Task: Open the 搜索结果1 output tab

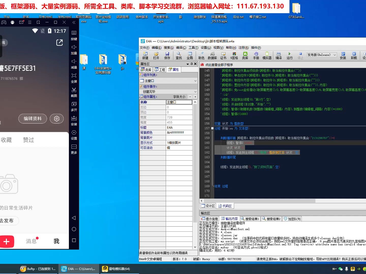Action: tap(250, 219)
